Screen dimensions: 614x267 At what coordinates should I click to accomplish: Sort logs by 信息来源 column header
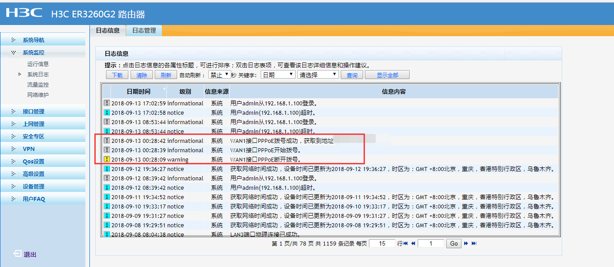(x=217, y=92)
